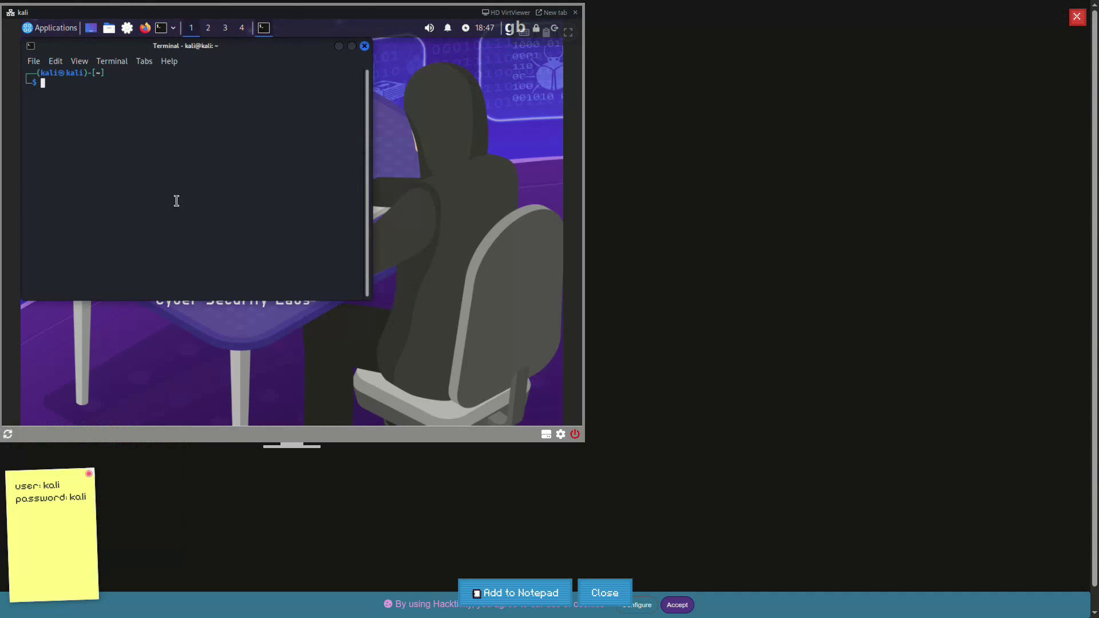Click the refresh icon below the VM

(x=8, y=434)
